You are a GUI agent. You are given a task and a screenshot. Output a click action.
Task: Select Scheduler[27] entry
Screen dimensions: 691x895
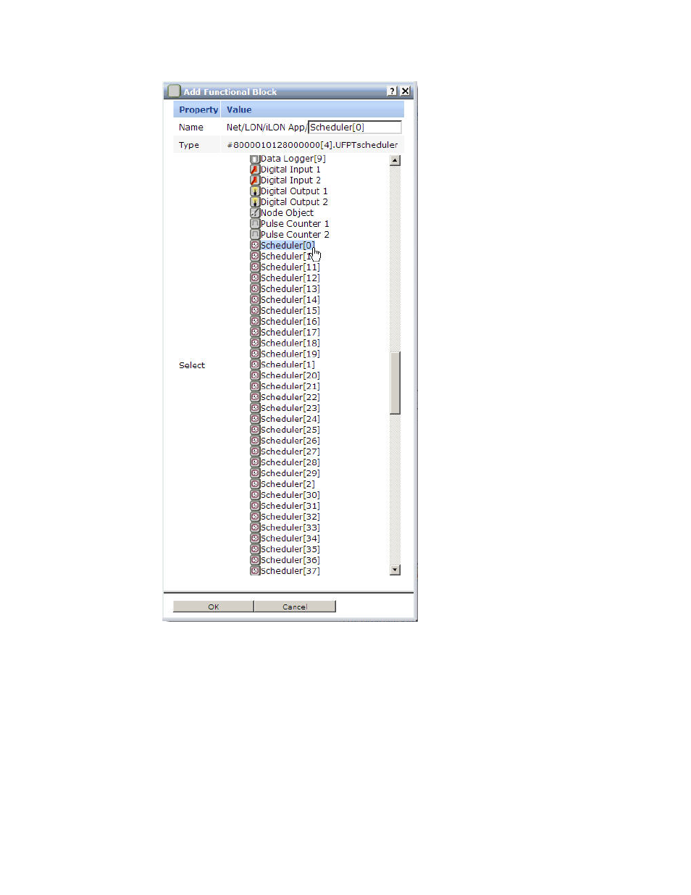pyautogui.click(x=290, y=452)
